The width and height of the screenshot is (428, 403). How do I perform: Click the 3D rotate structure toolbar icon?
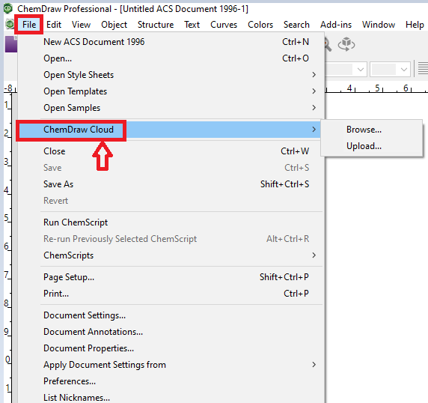[346, 44]
